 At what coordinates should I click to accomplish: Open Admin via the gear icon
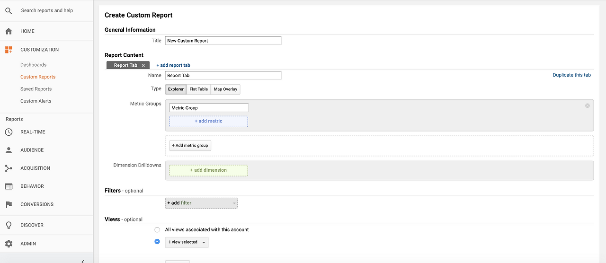pyautogui.click(x=9, y=244)
